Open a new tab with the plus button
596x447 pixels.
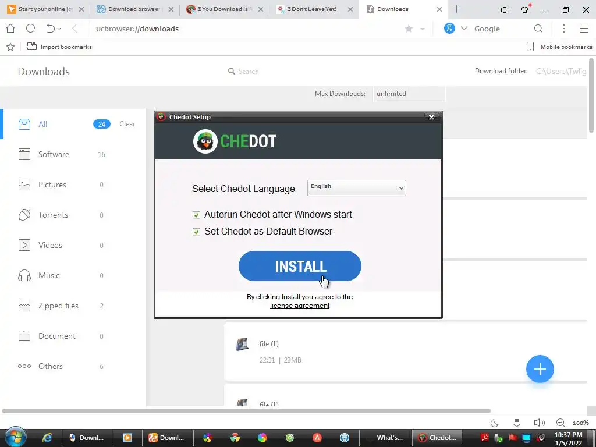pos(456,9)
